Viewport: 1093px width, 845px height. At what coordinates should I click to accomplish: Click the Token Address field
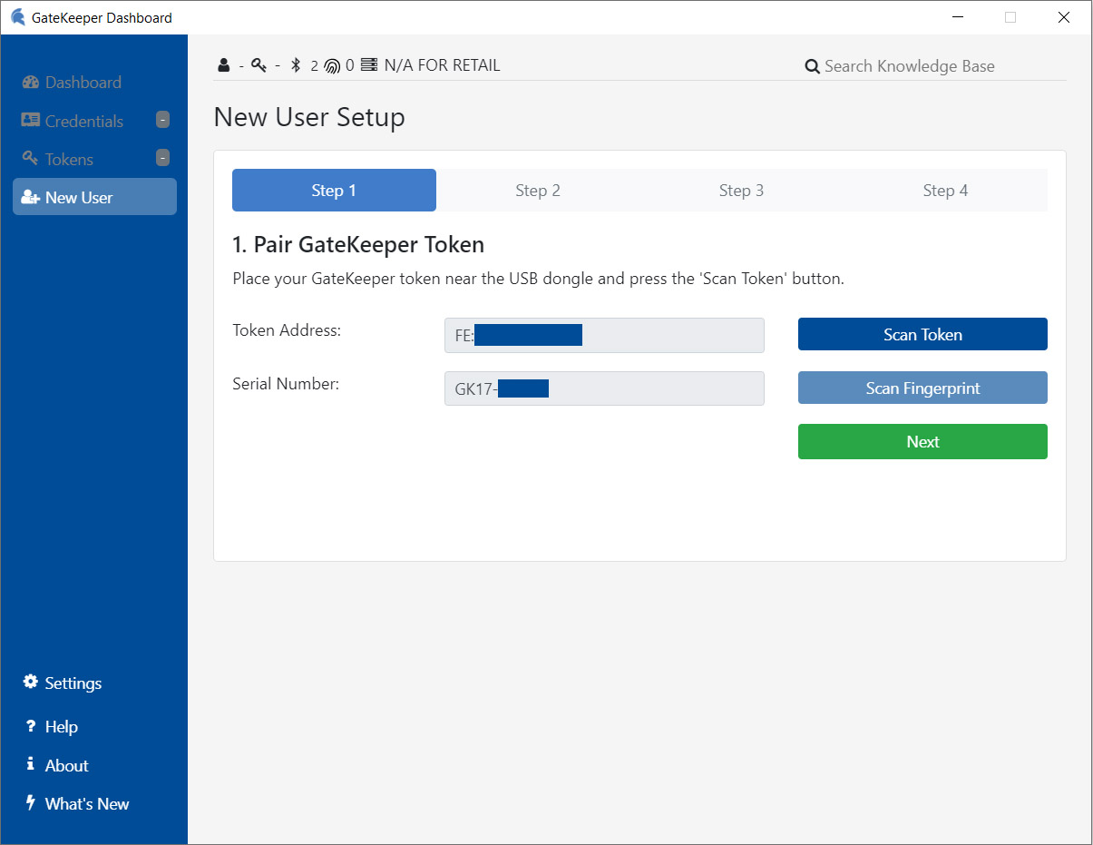tap(604, 335)
